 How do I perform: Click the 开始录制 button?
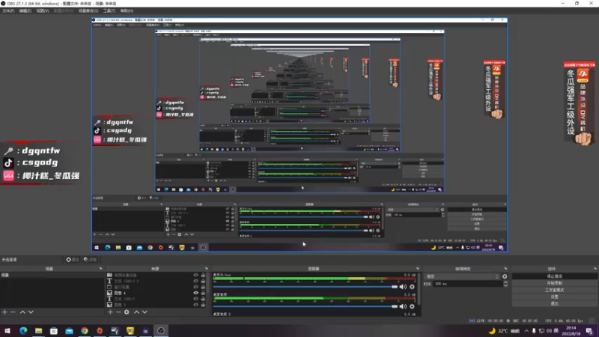click(x=554, y=283)
